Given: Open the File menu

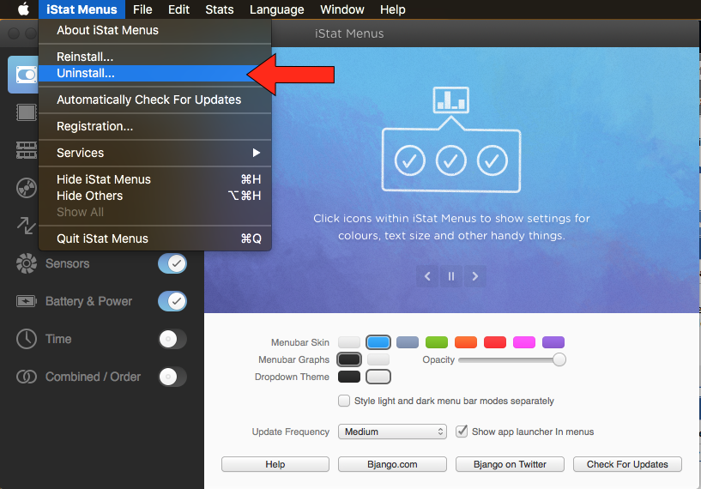Looking at the screenshot, I should 142,9.
